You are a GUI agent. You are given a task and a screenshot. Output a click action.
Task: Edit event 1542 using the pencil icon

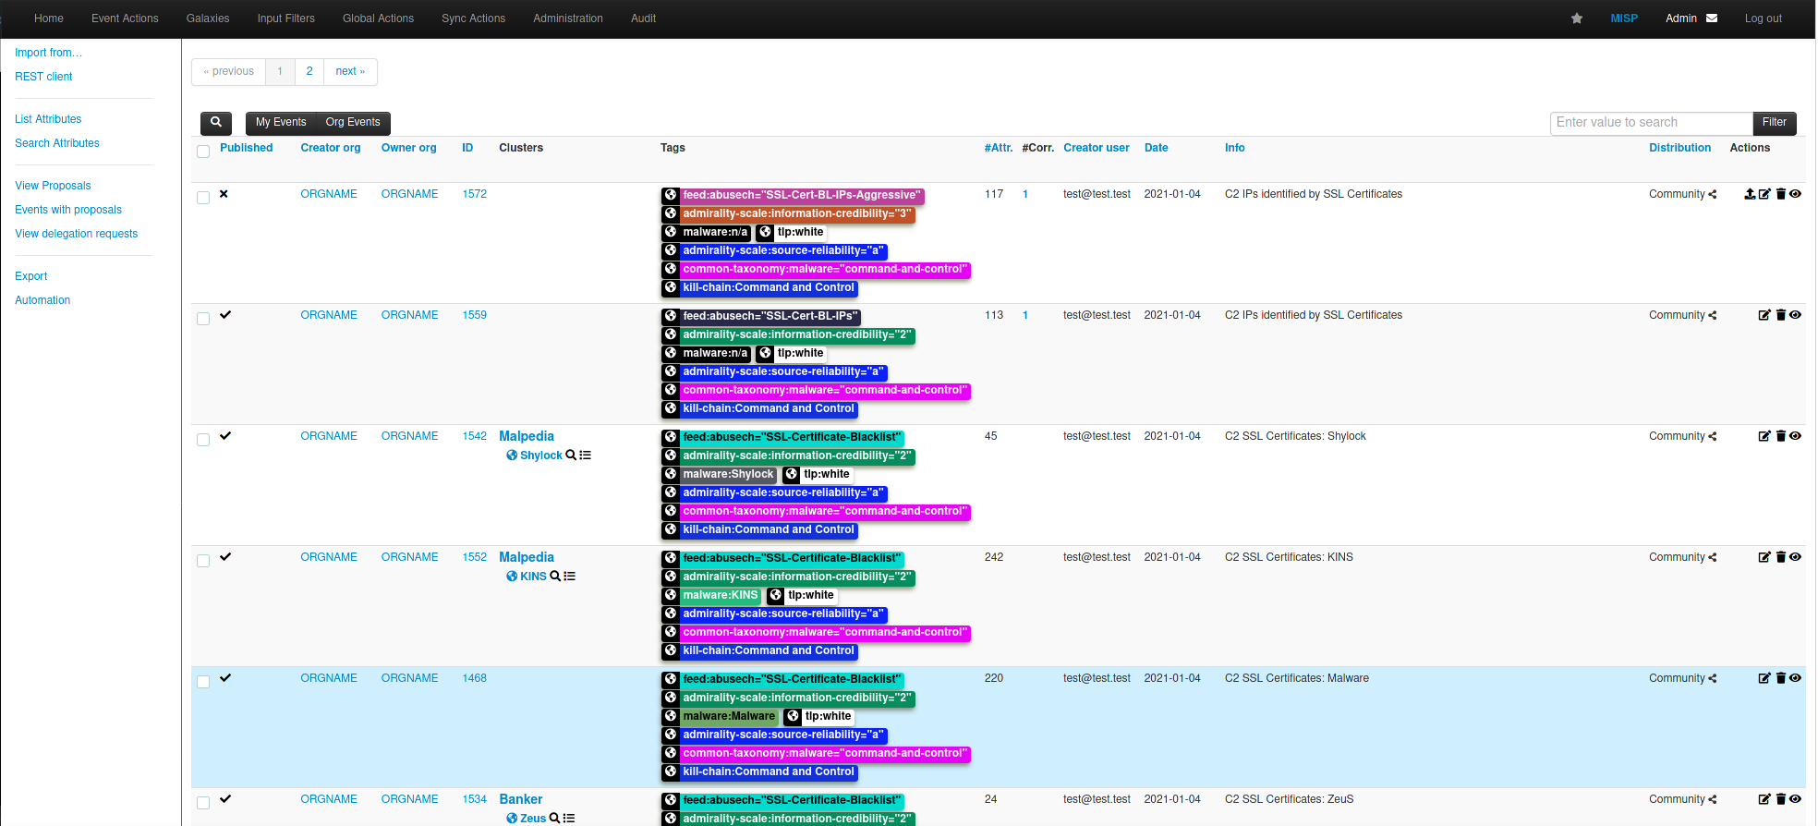point(1764,436)
